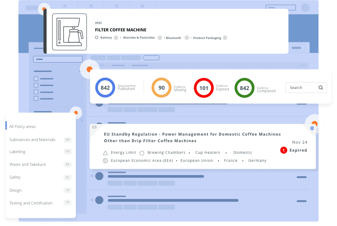Click the circle icon beside Battery
Image resolution: width=337 pixels, height=226 pixels.
click(x=97, y=38)
